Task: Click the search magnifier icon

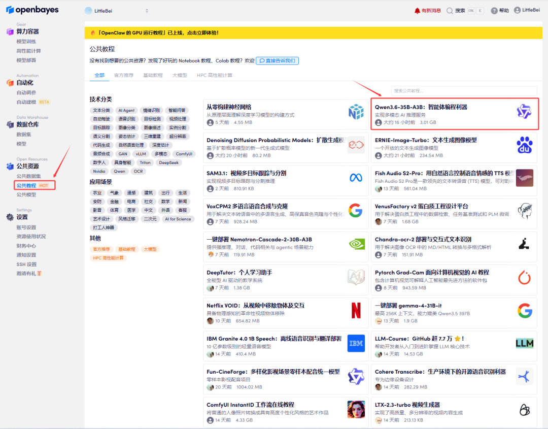Action: pyautogui.click(x=450, y=11)
